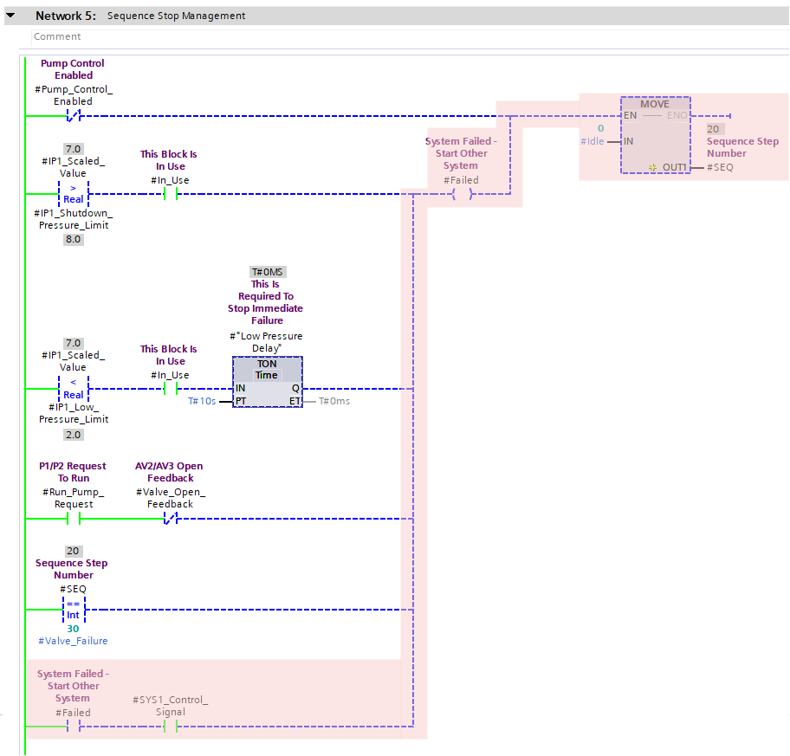Click the T#10s PT preset value

click(204, 402)
